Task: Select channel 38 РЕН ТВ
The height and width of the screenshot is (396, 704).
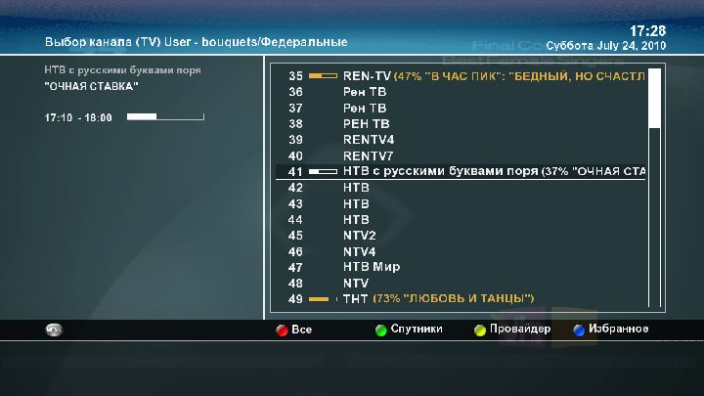Action: click(366, 123)
